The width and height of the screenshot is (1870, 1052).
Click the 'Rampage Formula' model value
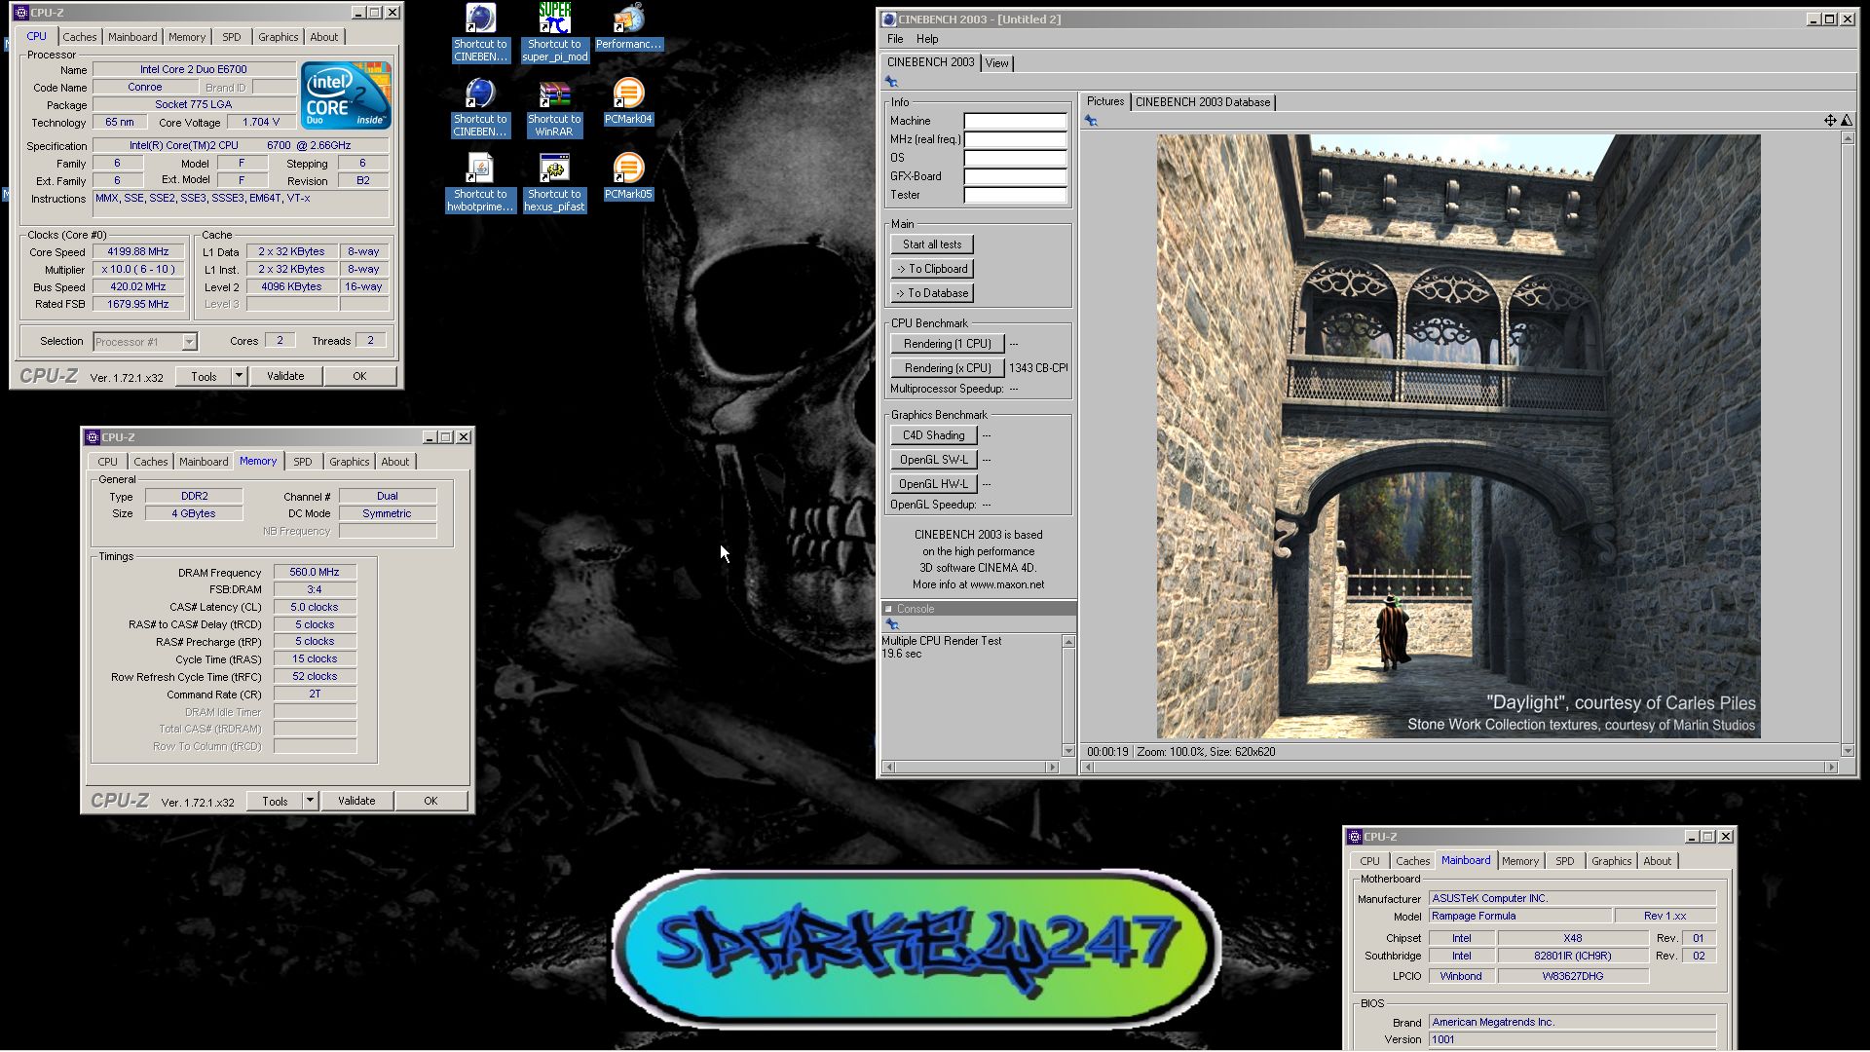[x=1519, y=917]
